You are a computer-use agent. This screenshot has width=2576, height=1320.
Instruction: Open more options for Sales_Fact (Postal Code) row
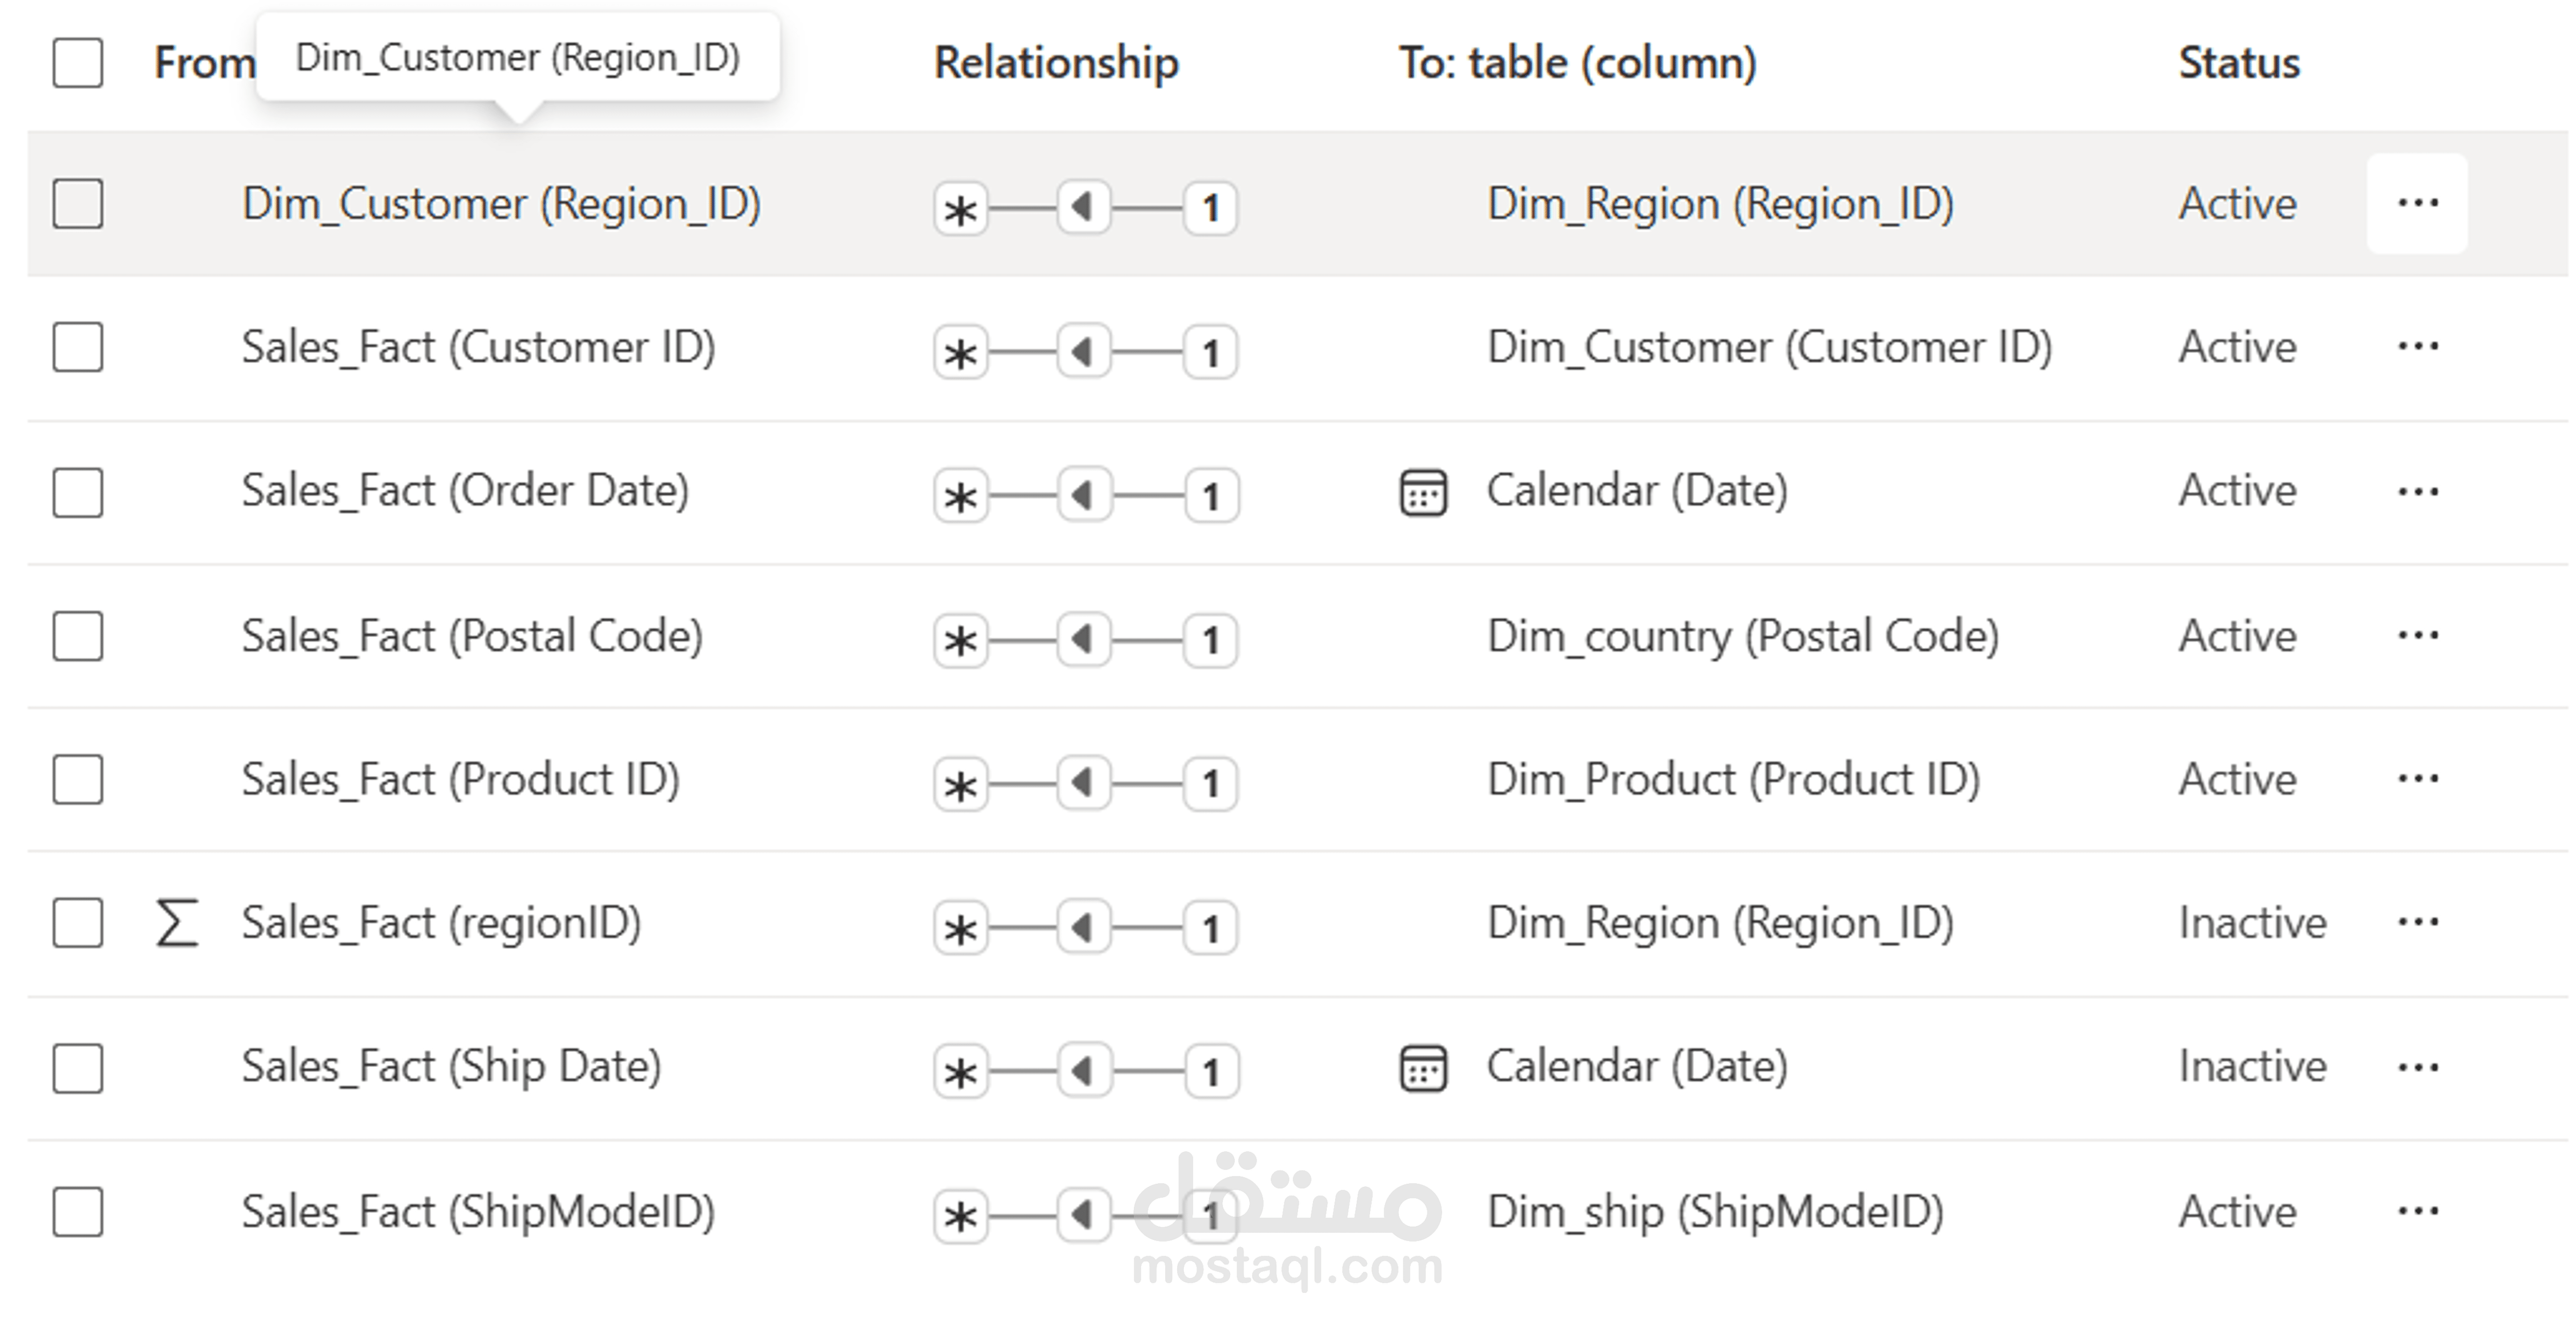point(2417,636)
